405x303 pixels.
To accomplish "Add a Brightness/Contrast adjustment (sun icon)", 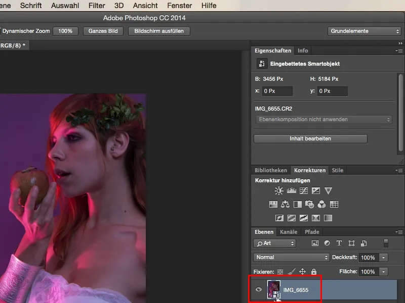I will [x=279, y=191].
